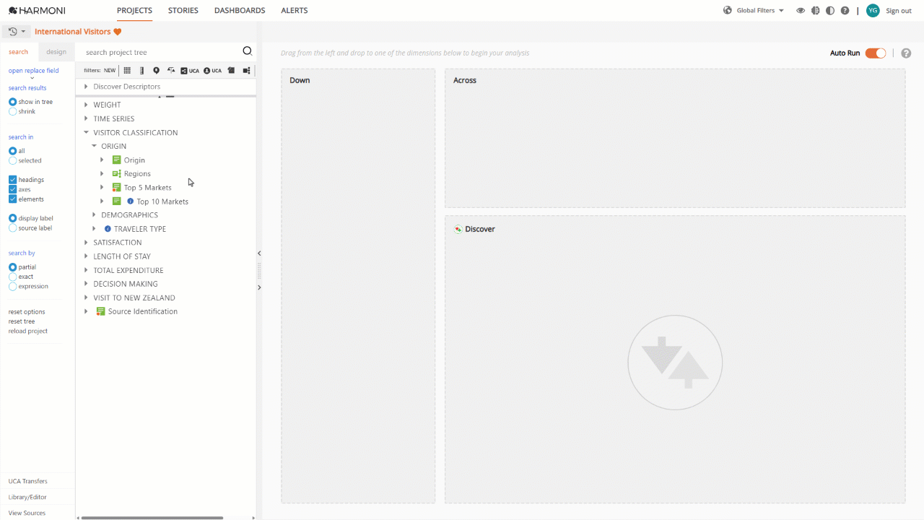The height and width of the screenshot is (520, 924).
Task: Open the ALERTS tab
Action: tap(295, 11)
